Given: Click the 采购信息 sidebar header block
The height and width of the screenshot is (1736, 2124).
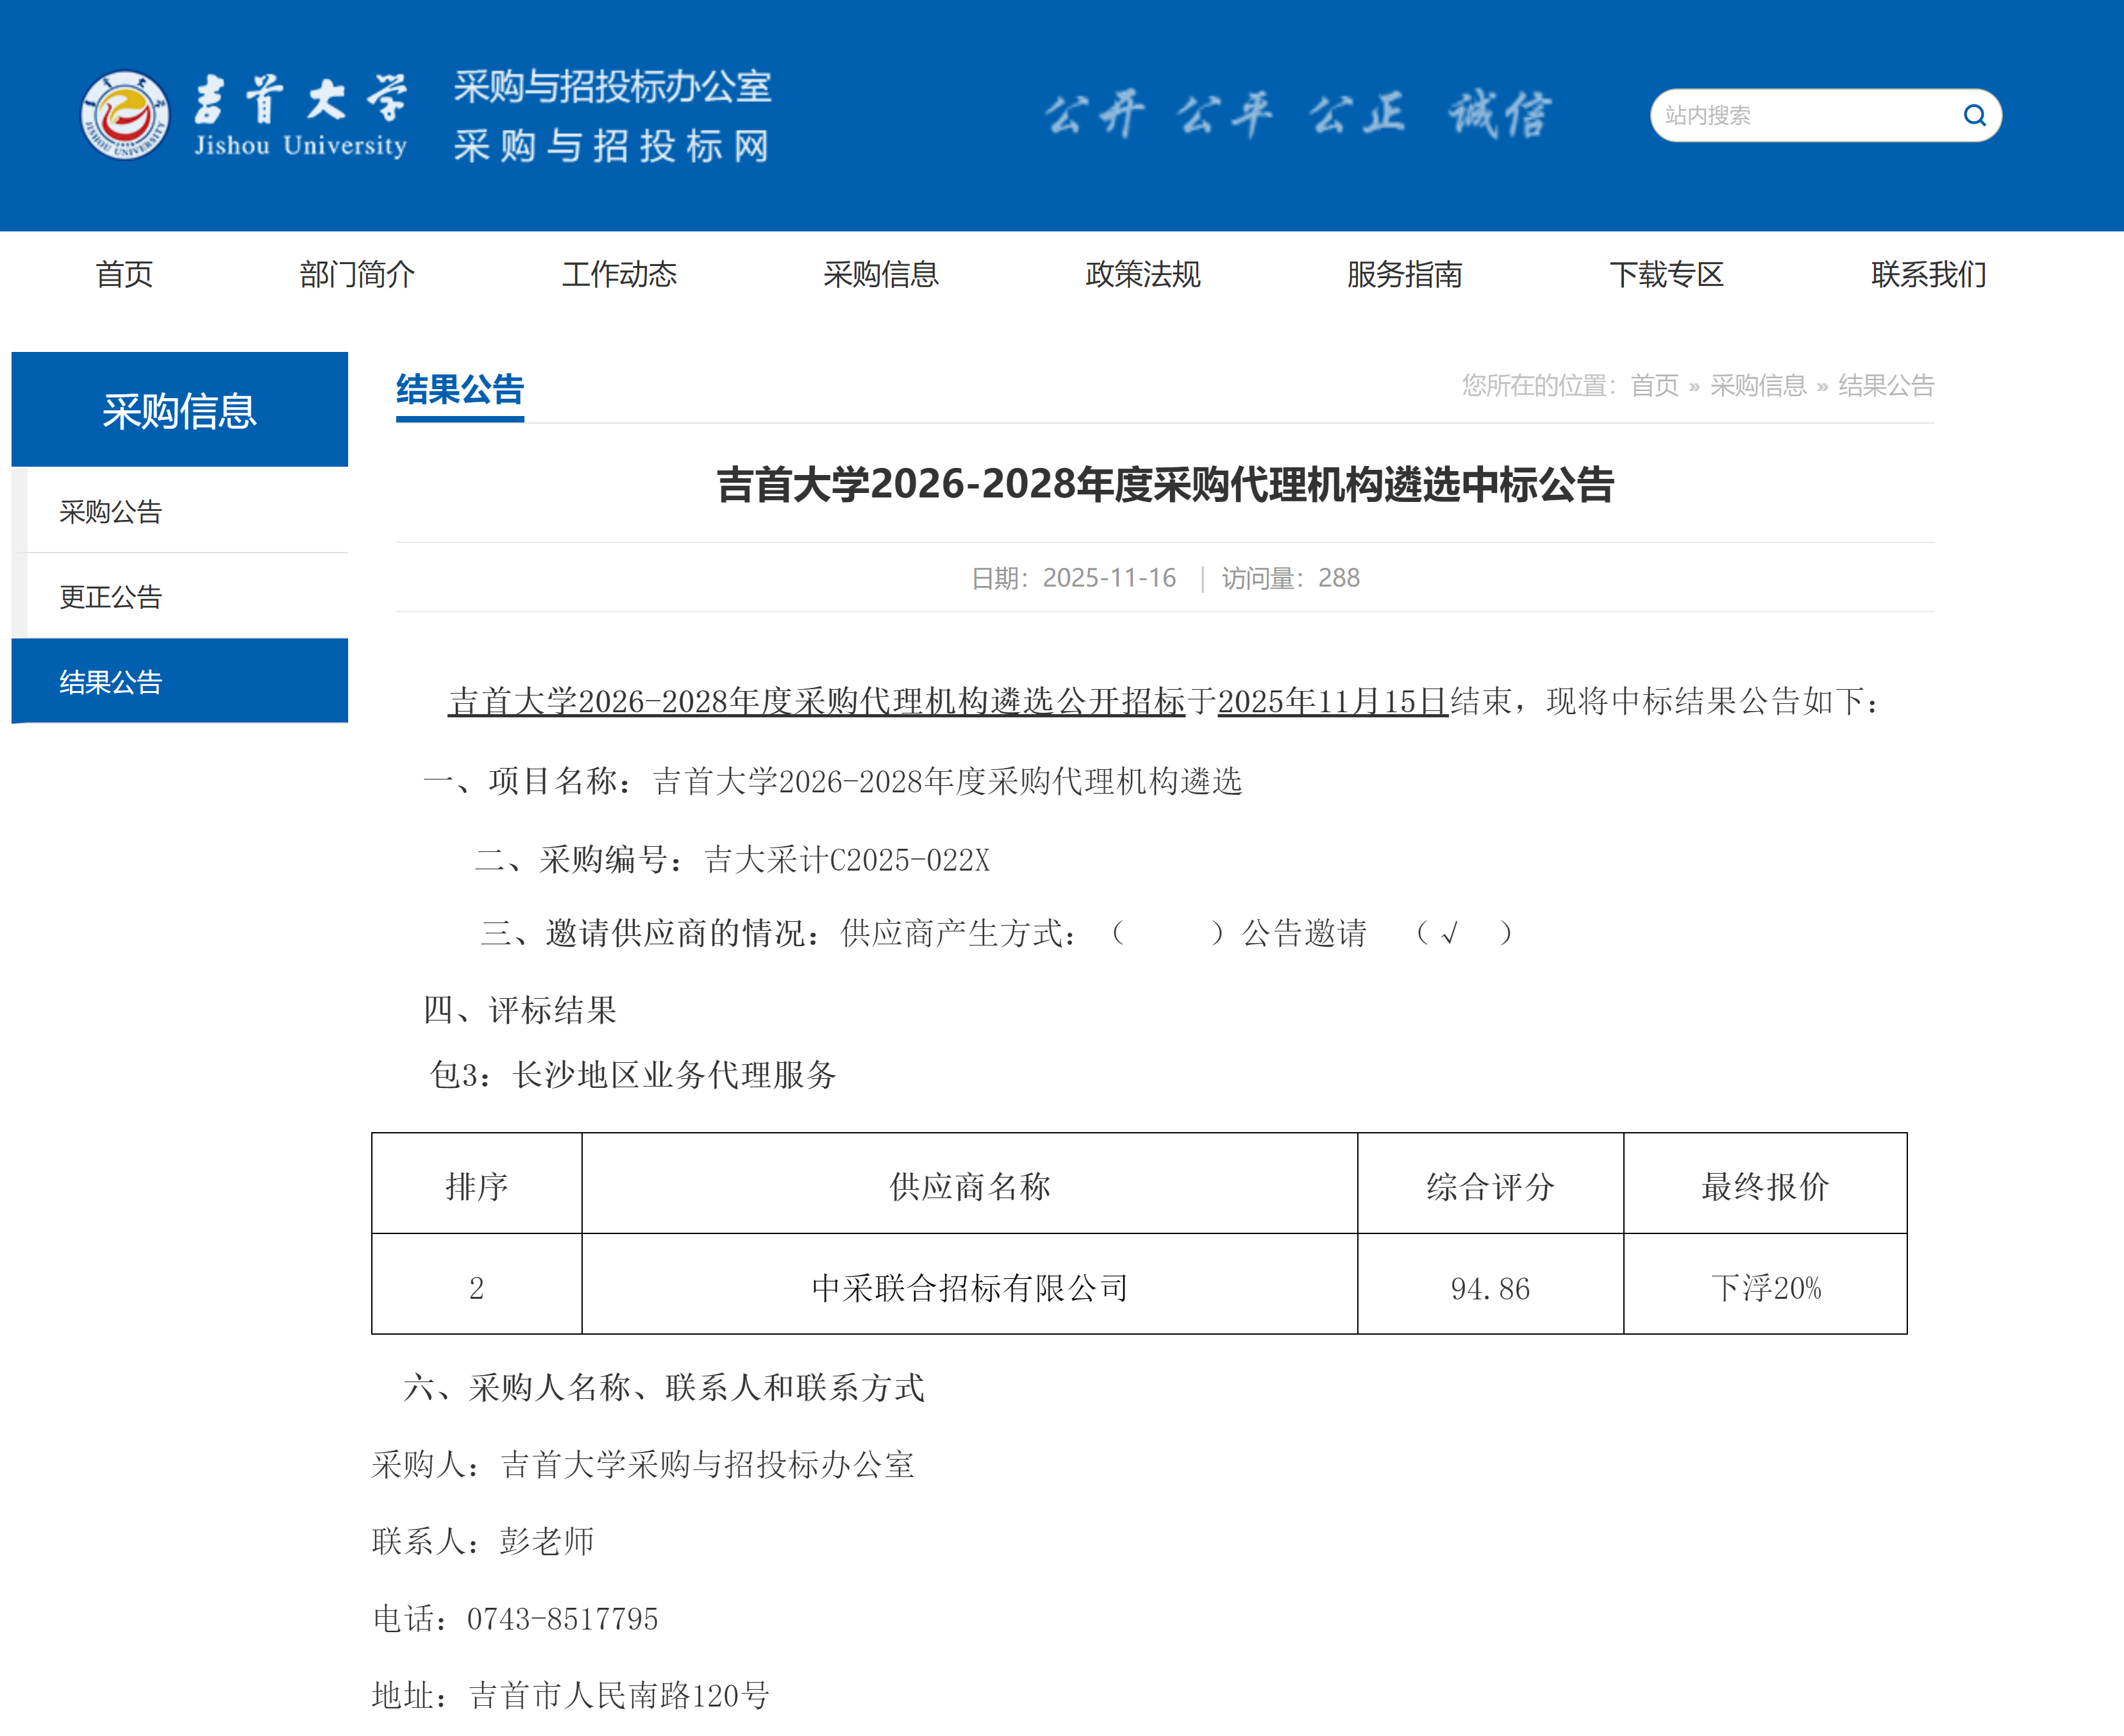Looking at the screenshot, I should click(180, 410).
